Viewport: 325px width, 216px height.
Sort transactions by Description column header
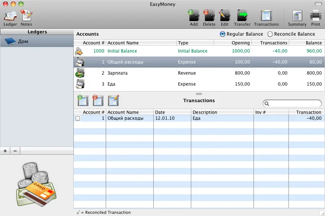222,112
